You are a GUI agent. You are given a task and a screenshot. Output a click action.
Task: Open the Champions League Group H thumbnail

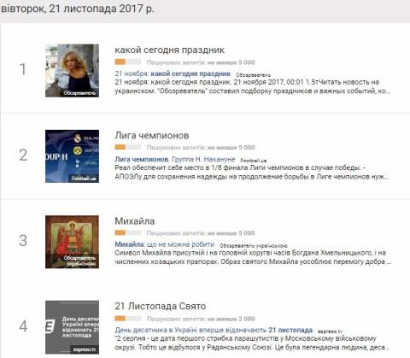[x=72, y=156]
